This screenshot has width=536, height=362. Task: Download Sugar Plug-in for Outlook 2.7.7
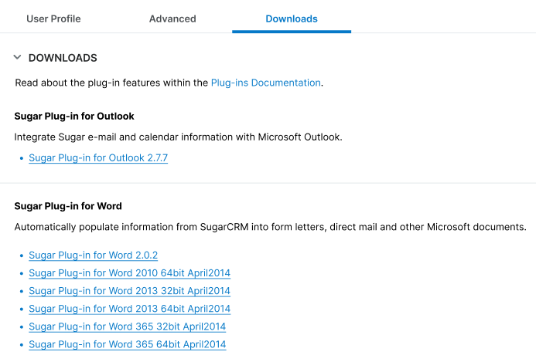point(98,158)
